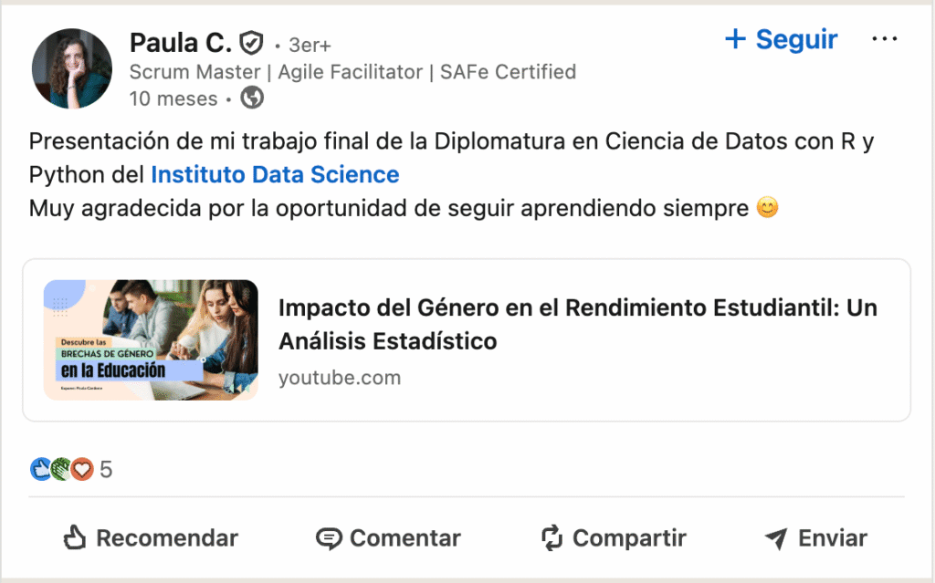Click the Comentar speech bubble icon

point(329,538)
